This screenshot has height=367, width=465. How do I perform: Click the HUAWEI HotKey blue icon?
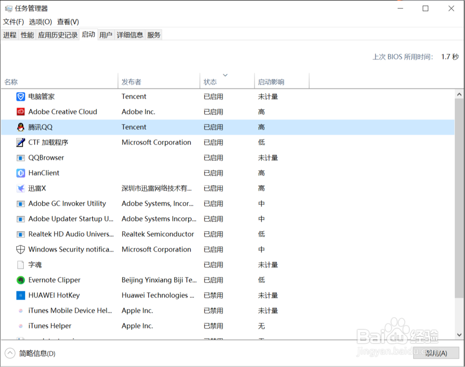20,295
